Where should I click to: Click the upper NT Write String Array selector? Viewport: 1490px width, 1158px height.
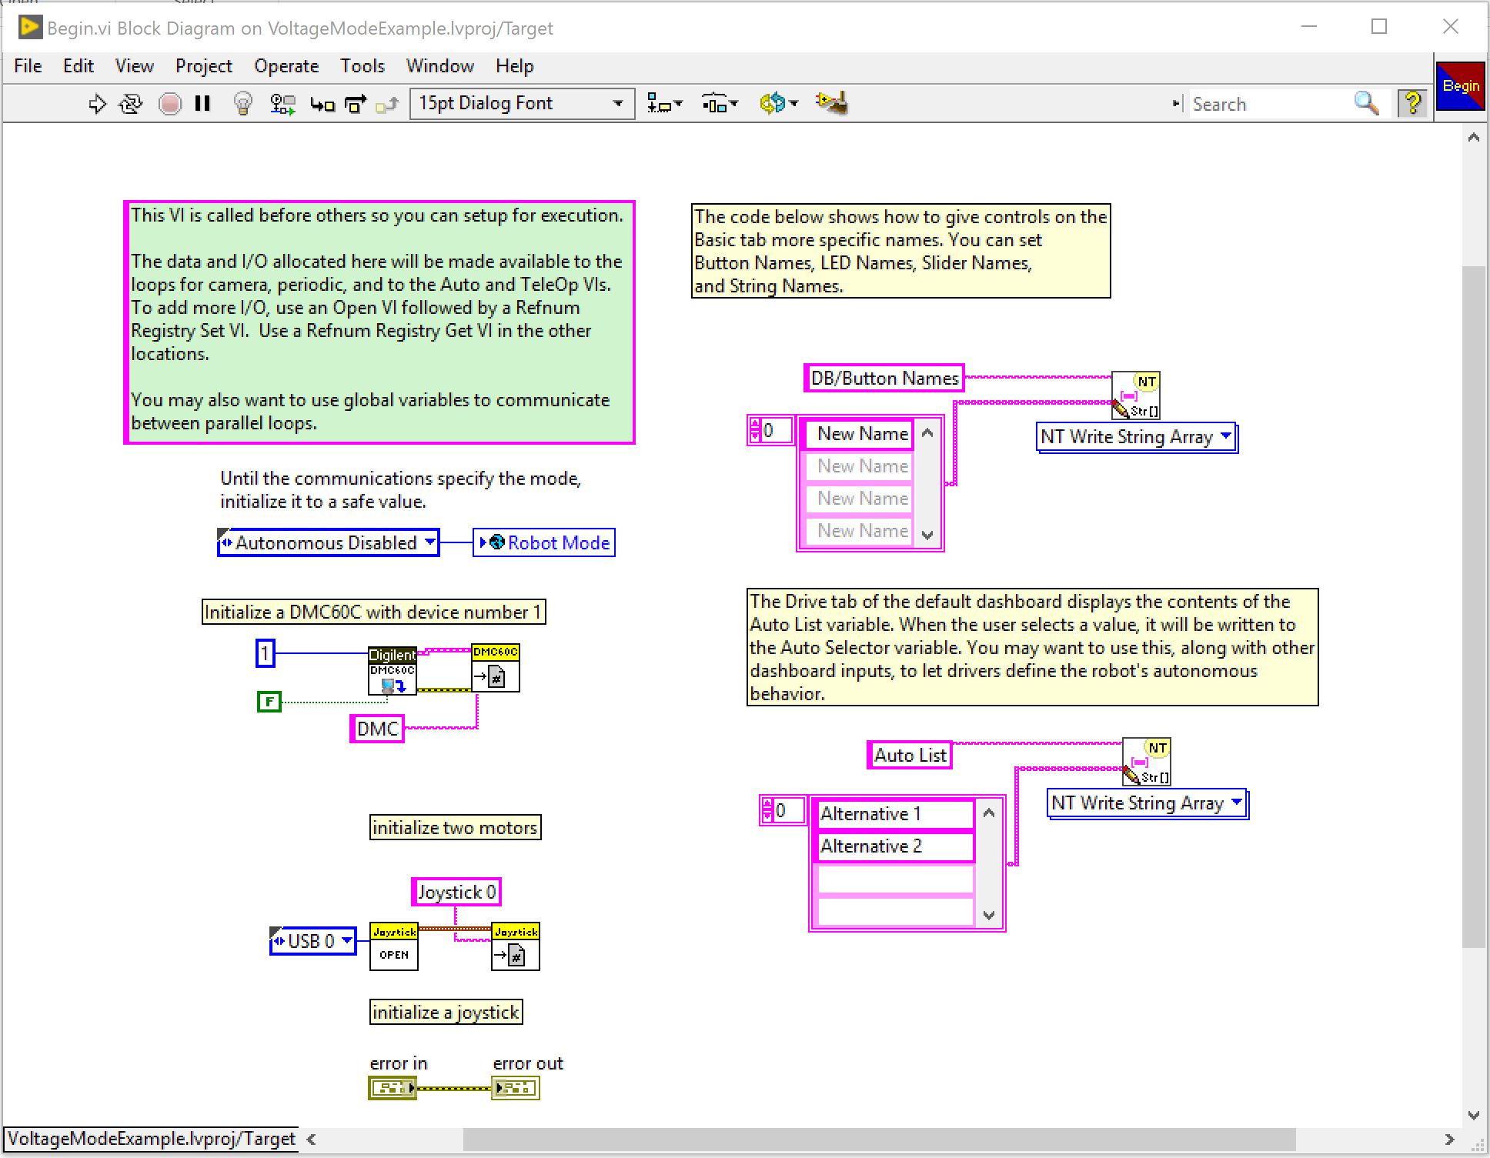click(x=1136, y=437)
